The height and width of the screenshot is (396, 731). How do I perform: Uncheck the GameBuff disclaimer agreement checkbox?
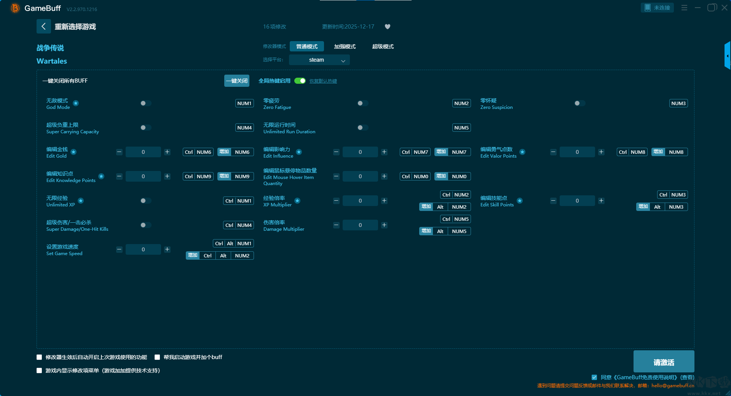(x=594, y=377)
